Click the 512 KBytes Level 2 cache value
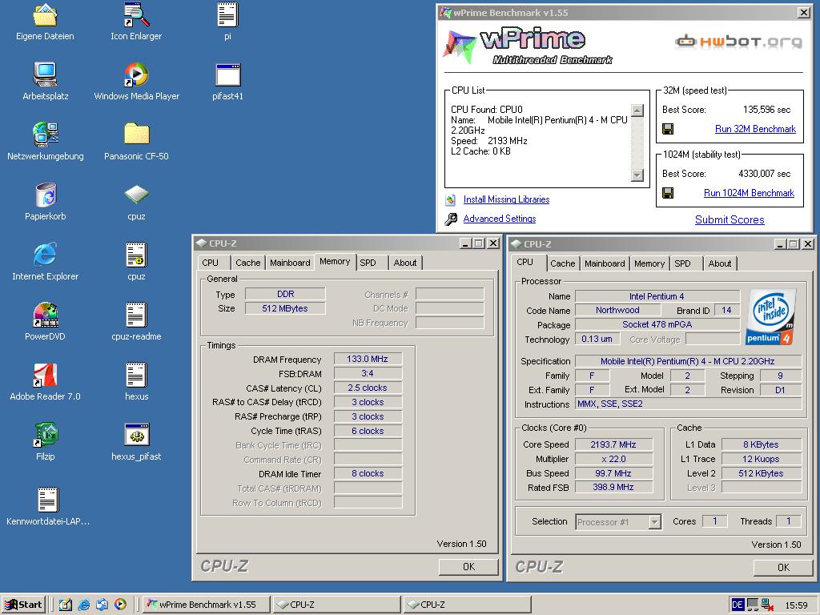The width and height of the screenshot is (820, 615). point(761,473)
